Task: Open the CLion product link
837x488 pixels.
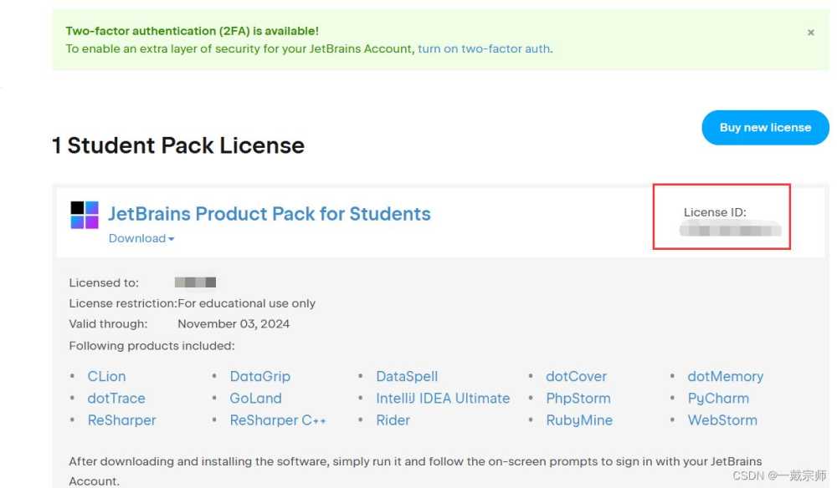Action: 106,376
